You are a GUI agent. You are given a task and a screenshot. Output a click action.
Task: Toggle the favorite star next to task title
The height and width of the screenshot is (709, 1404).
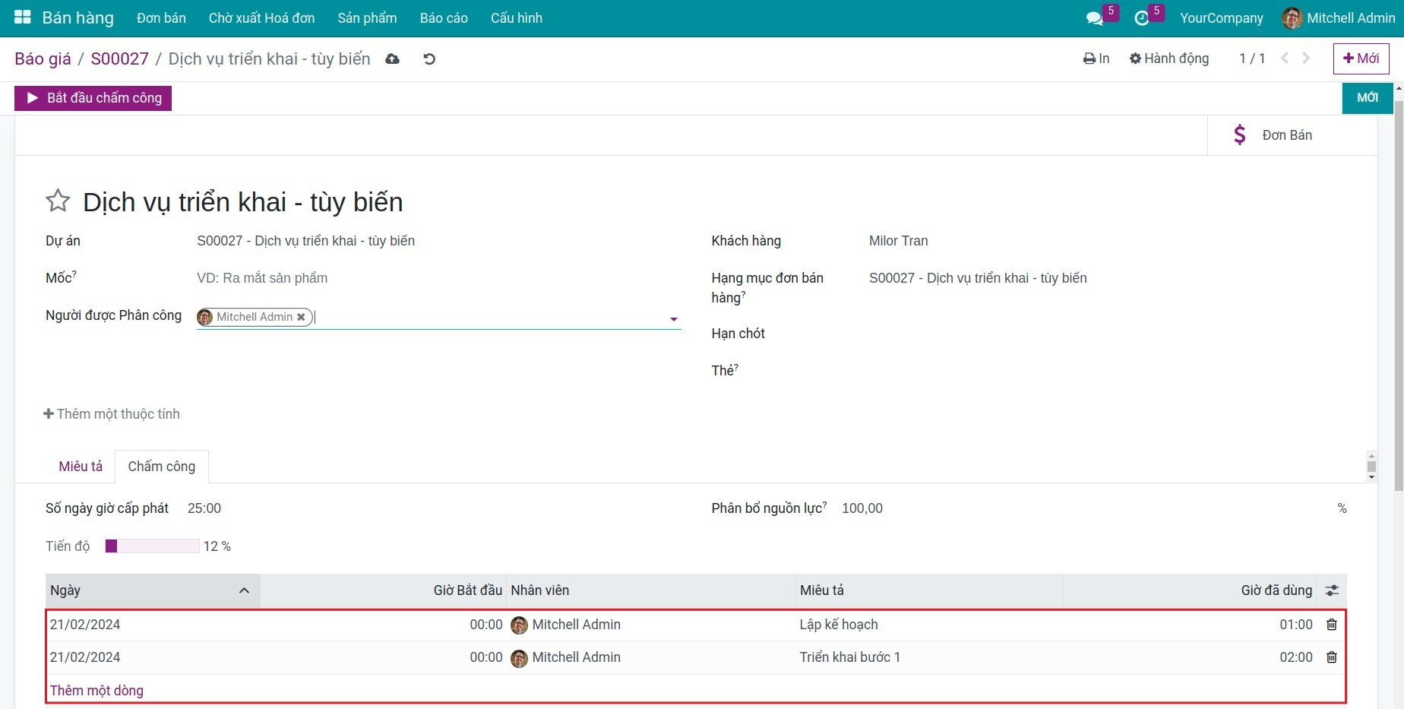tap(58, 201)
